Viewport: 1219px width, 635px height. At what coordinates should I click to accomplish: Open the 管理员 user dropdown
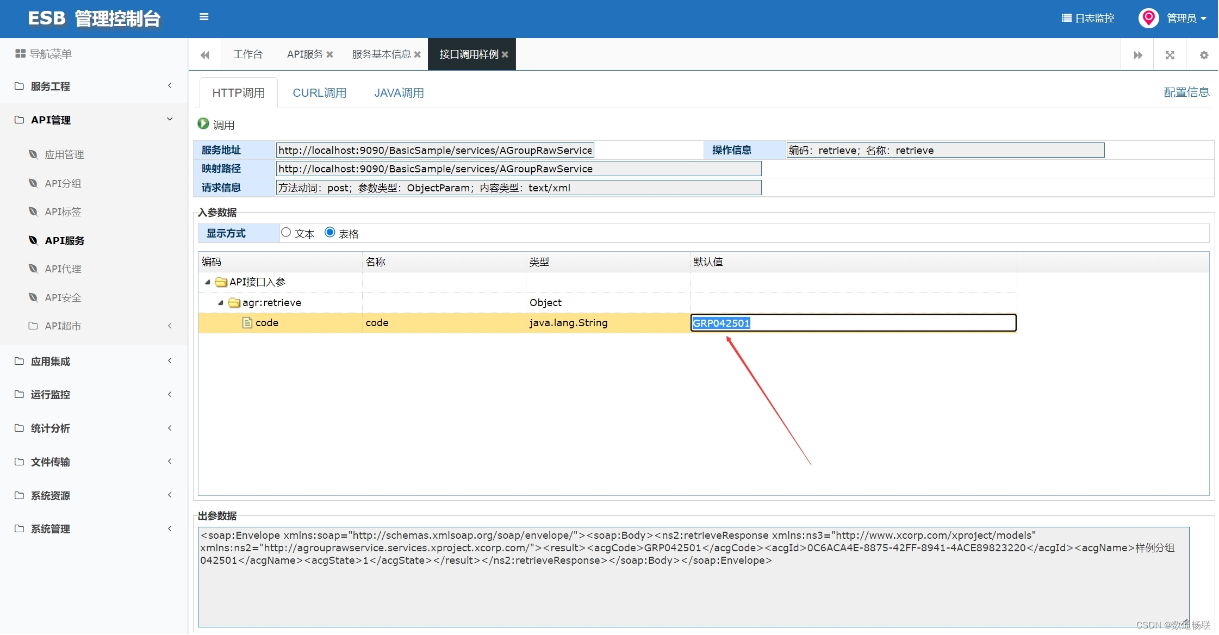click(1186, 18)
